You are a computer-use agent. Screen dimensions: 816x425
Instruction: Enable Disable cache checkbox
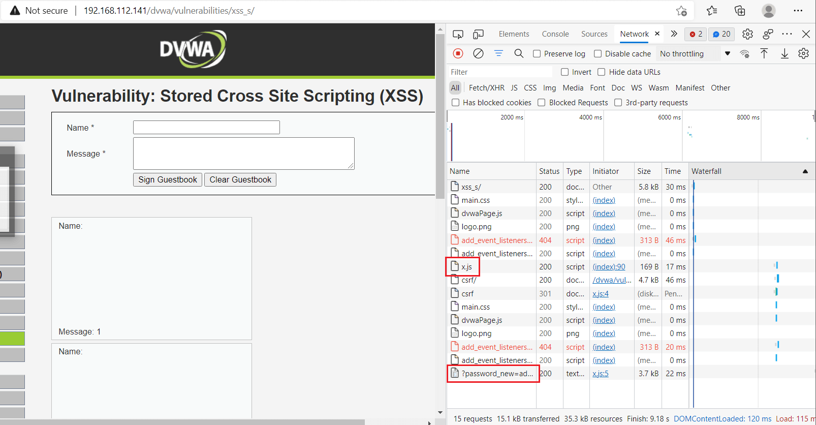(598, 54)
